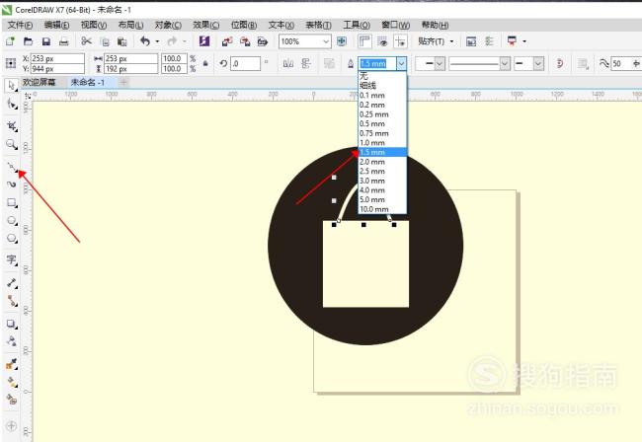Open the Layout menu
Viewport: 642px width, 442px height.
pyautogui.click(x=130, y=25)
